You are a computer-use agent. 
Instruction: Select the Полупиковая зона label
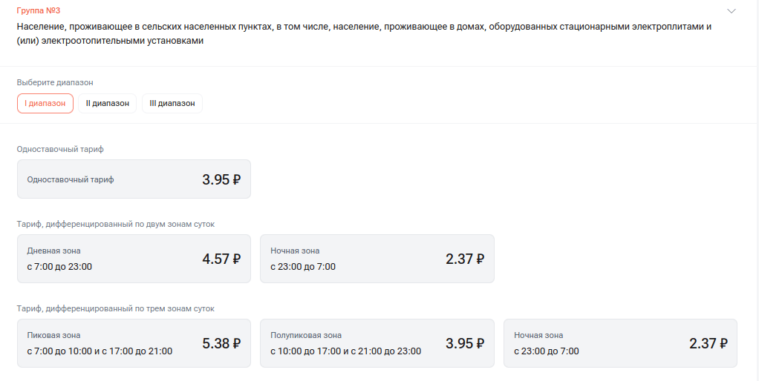[x=306, y=336]
